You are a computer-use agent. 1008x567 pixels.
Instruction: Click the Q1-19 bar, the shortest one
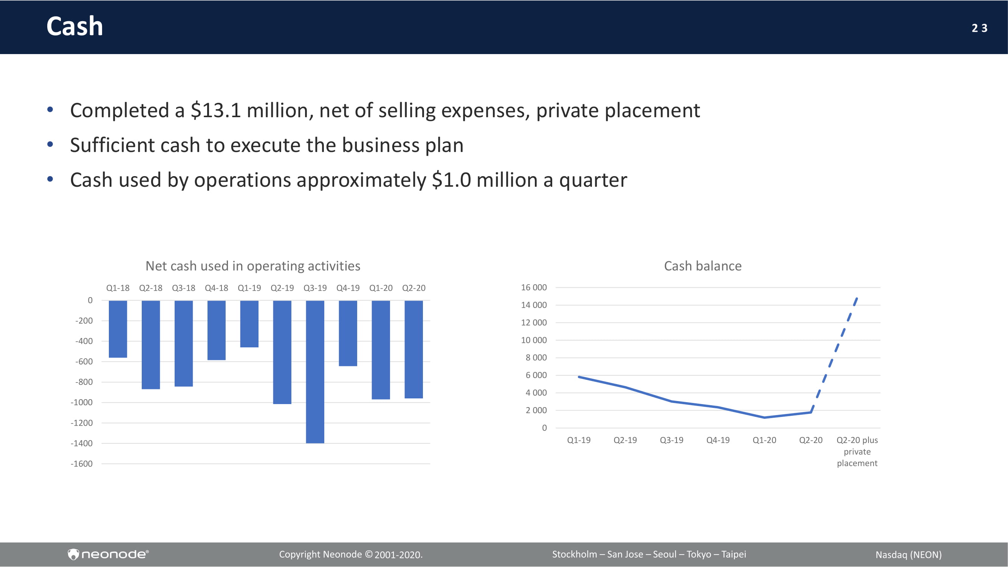point(249,324)
